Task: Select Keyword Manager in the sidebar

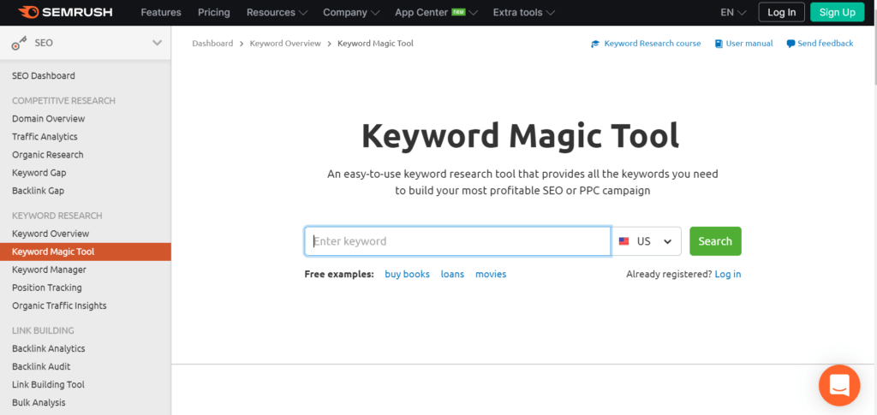Action: [x=49, y=270]
